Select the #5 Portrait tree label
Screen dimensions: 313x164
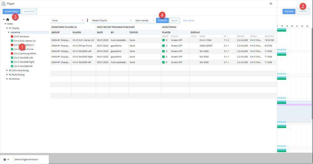[x=14, y=79]
